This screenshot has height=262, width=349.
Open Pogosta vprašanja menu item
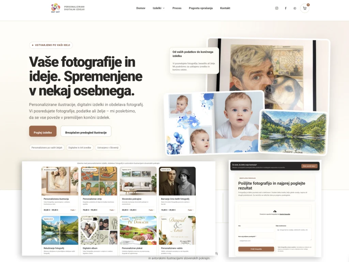pyautogui.click(x=201, y=8)
